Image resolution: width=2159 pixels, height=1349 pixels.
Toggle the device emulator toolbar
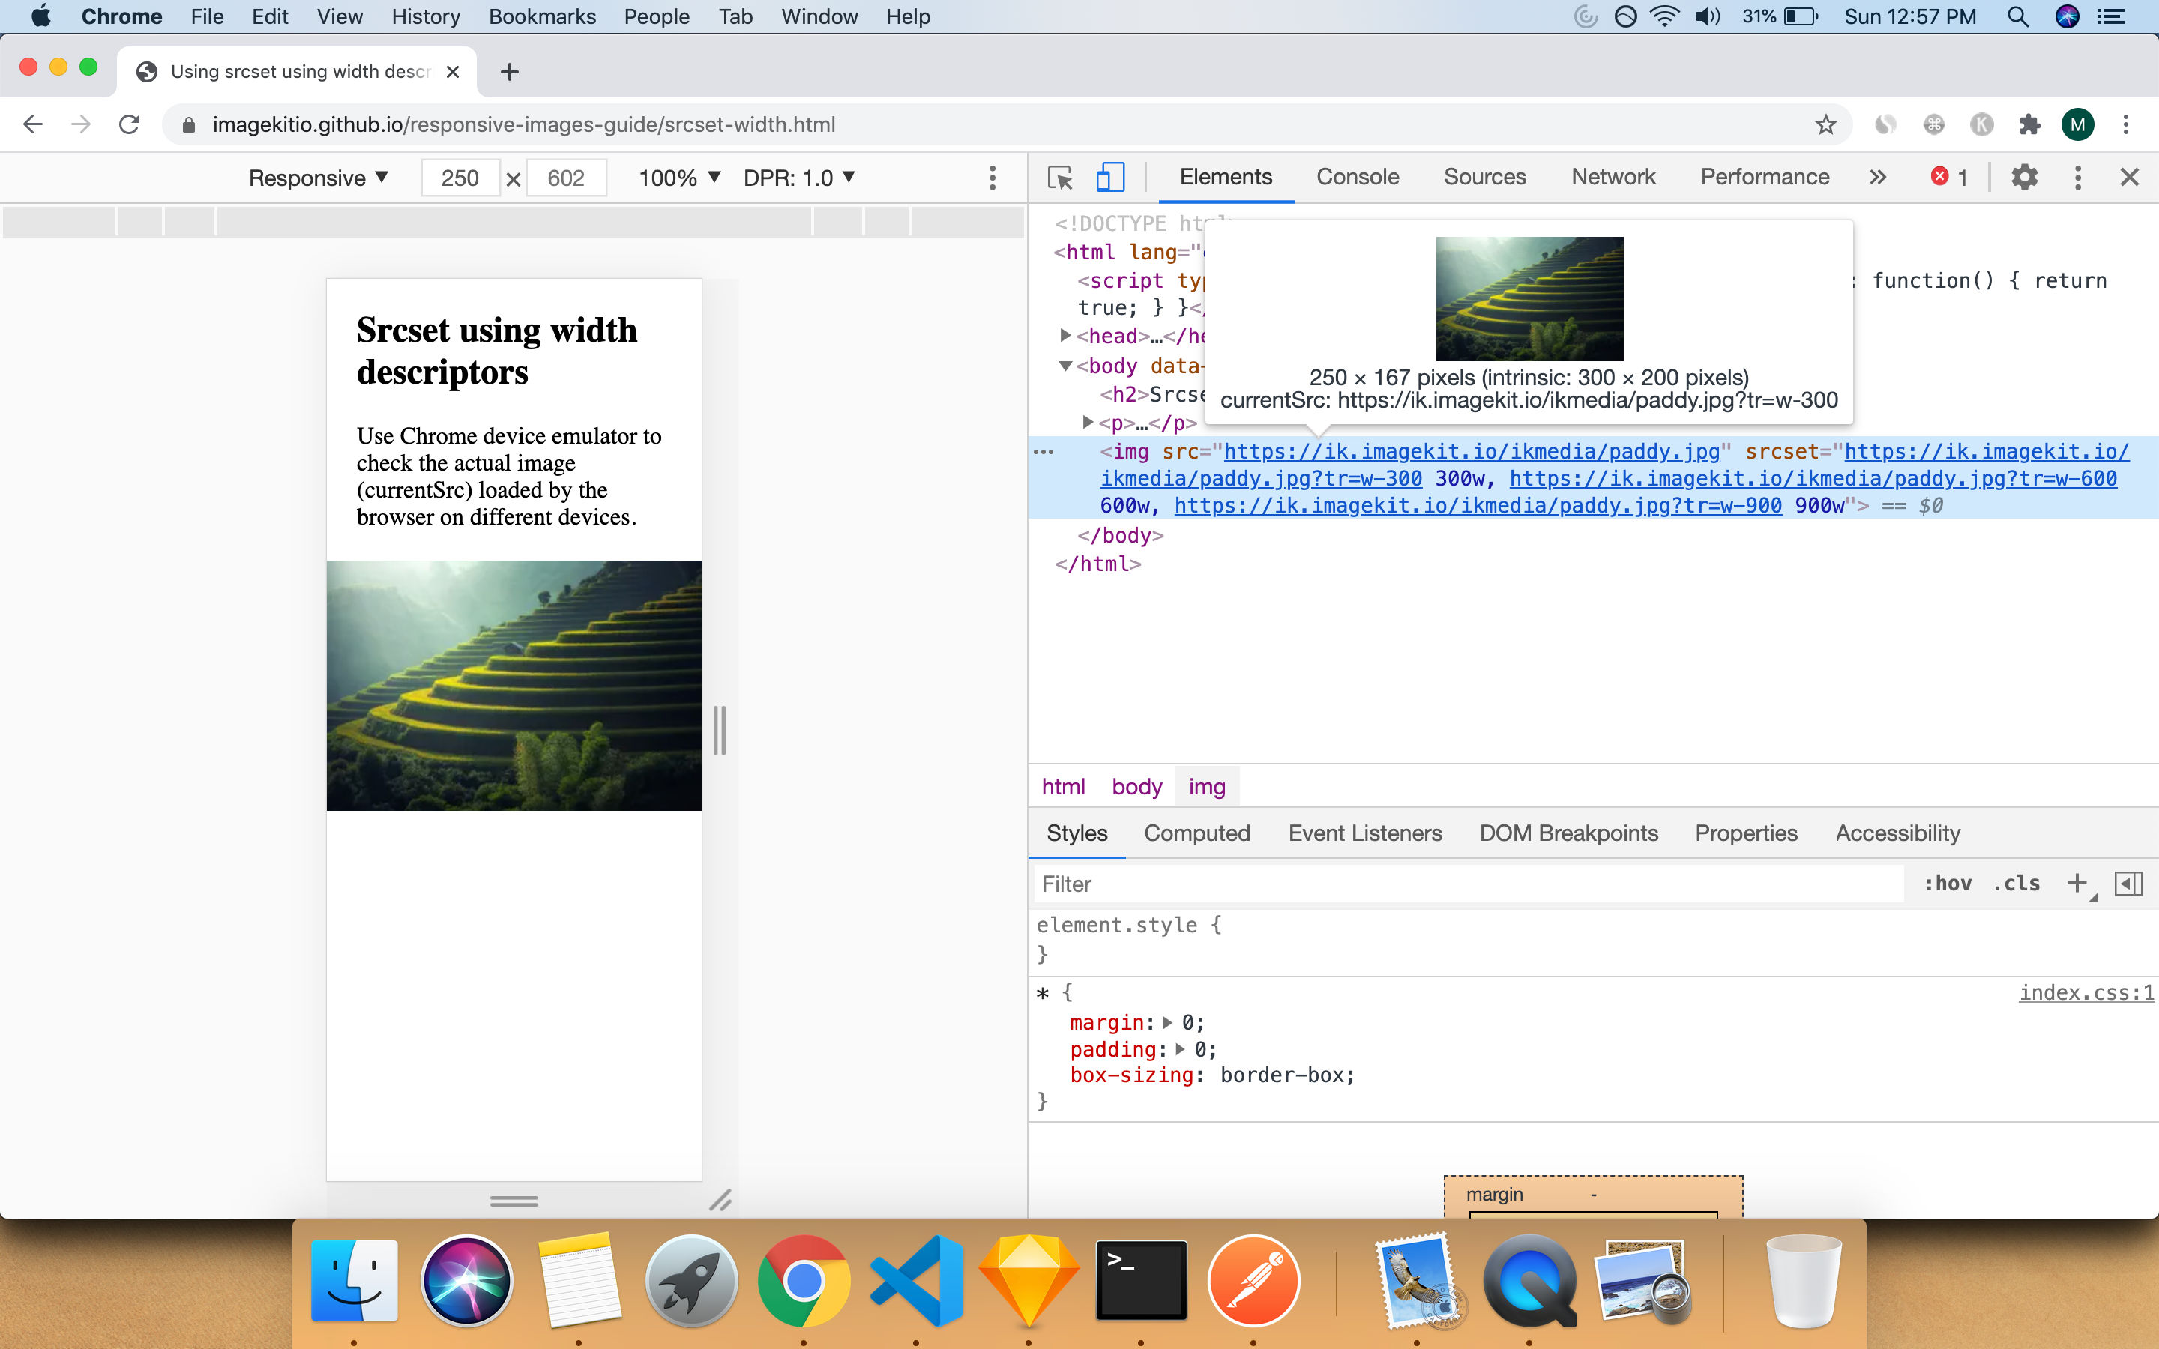tap(1109, 177)
